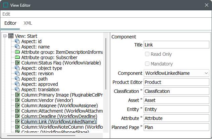
Task: Click the green folder icon for Attribute group: Subscriber
Action: [x=17, y=57]
